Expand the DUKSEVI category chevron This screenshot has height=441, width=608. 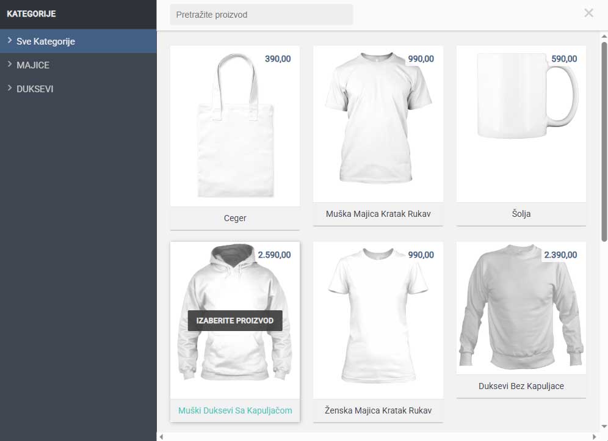(9, 89)
